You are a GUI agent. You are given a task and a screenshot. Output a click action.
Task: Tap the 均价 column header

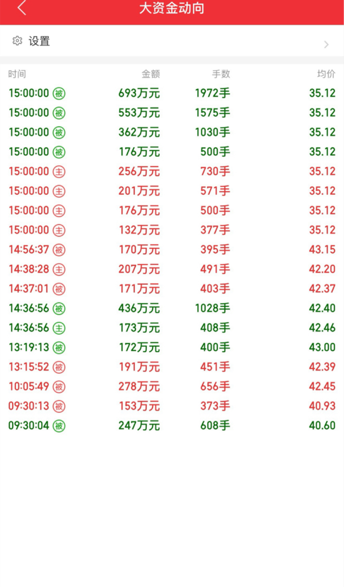(326, 74)
